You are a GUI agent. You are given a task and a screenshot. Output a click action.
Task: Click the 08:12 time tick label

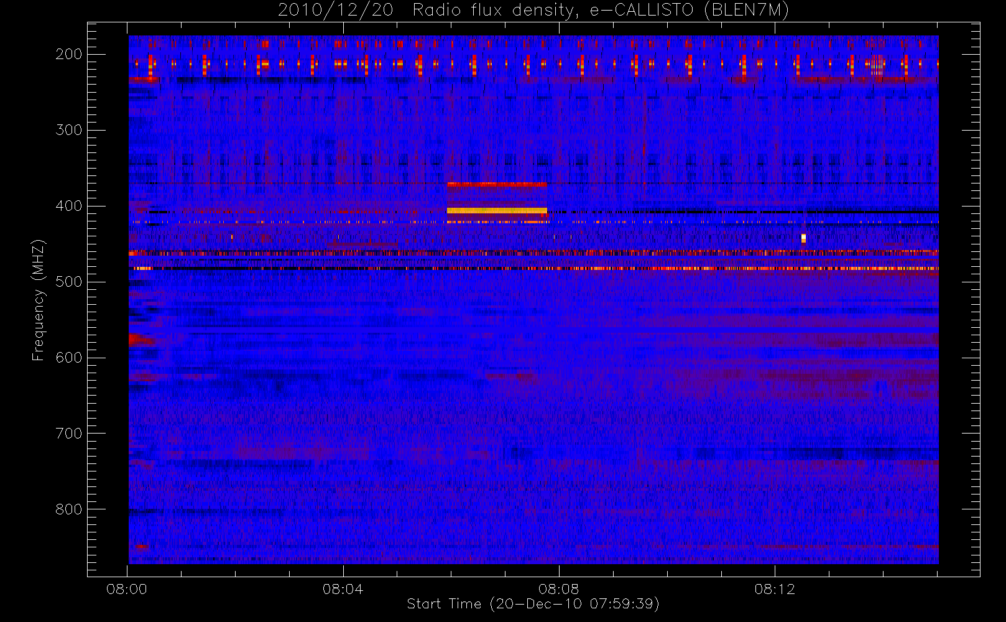(774, 589)
